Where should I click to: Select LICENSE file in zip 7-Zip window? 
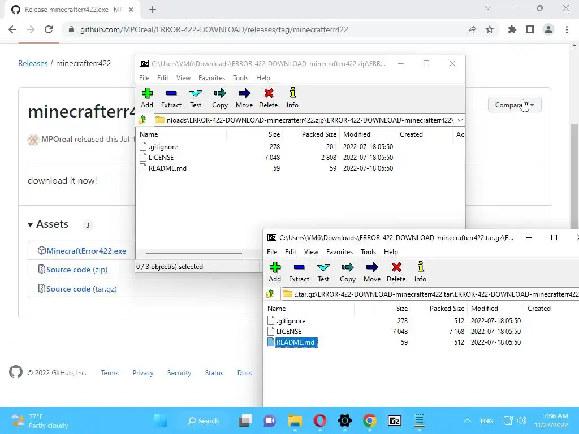click(161, 157)
